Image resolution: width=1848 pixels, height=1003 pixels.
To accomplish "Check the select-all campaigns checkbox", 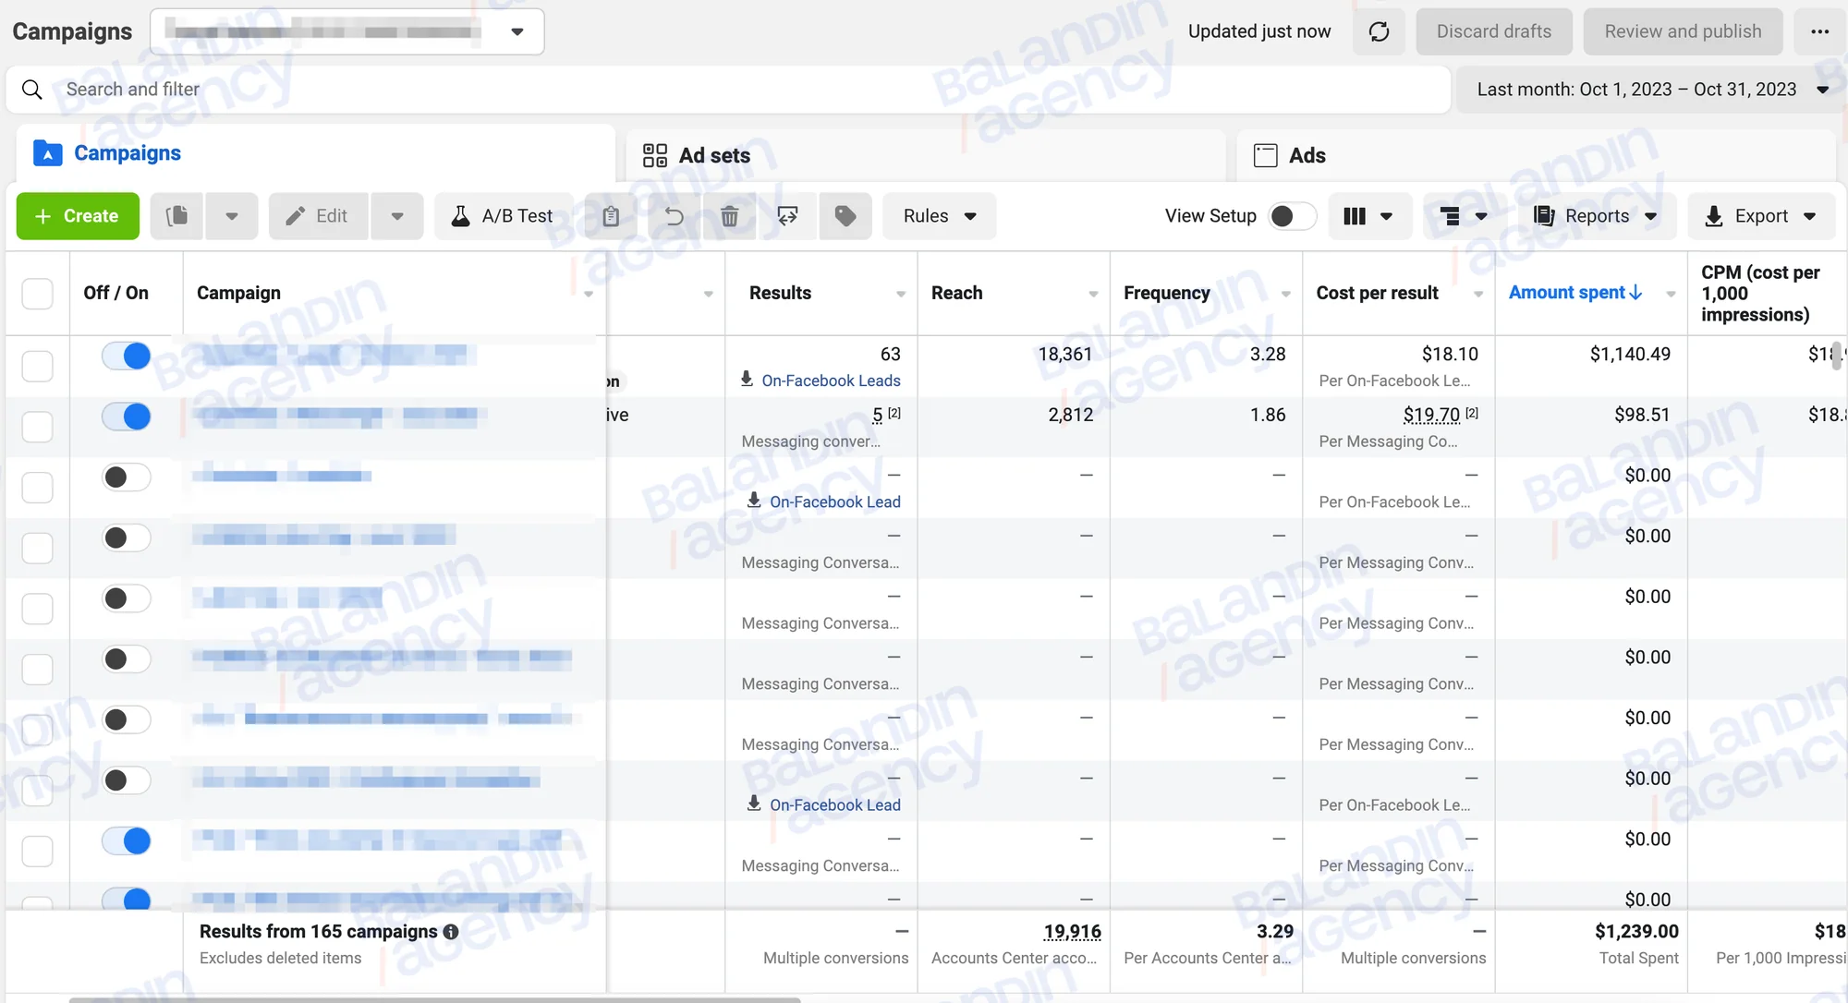I will pyautogui.click(x=37, y=294).
